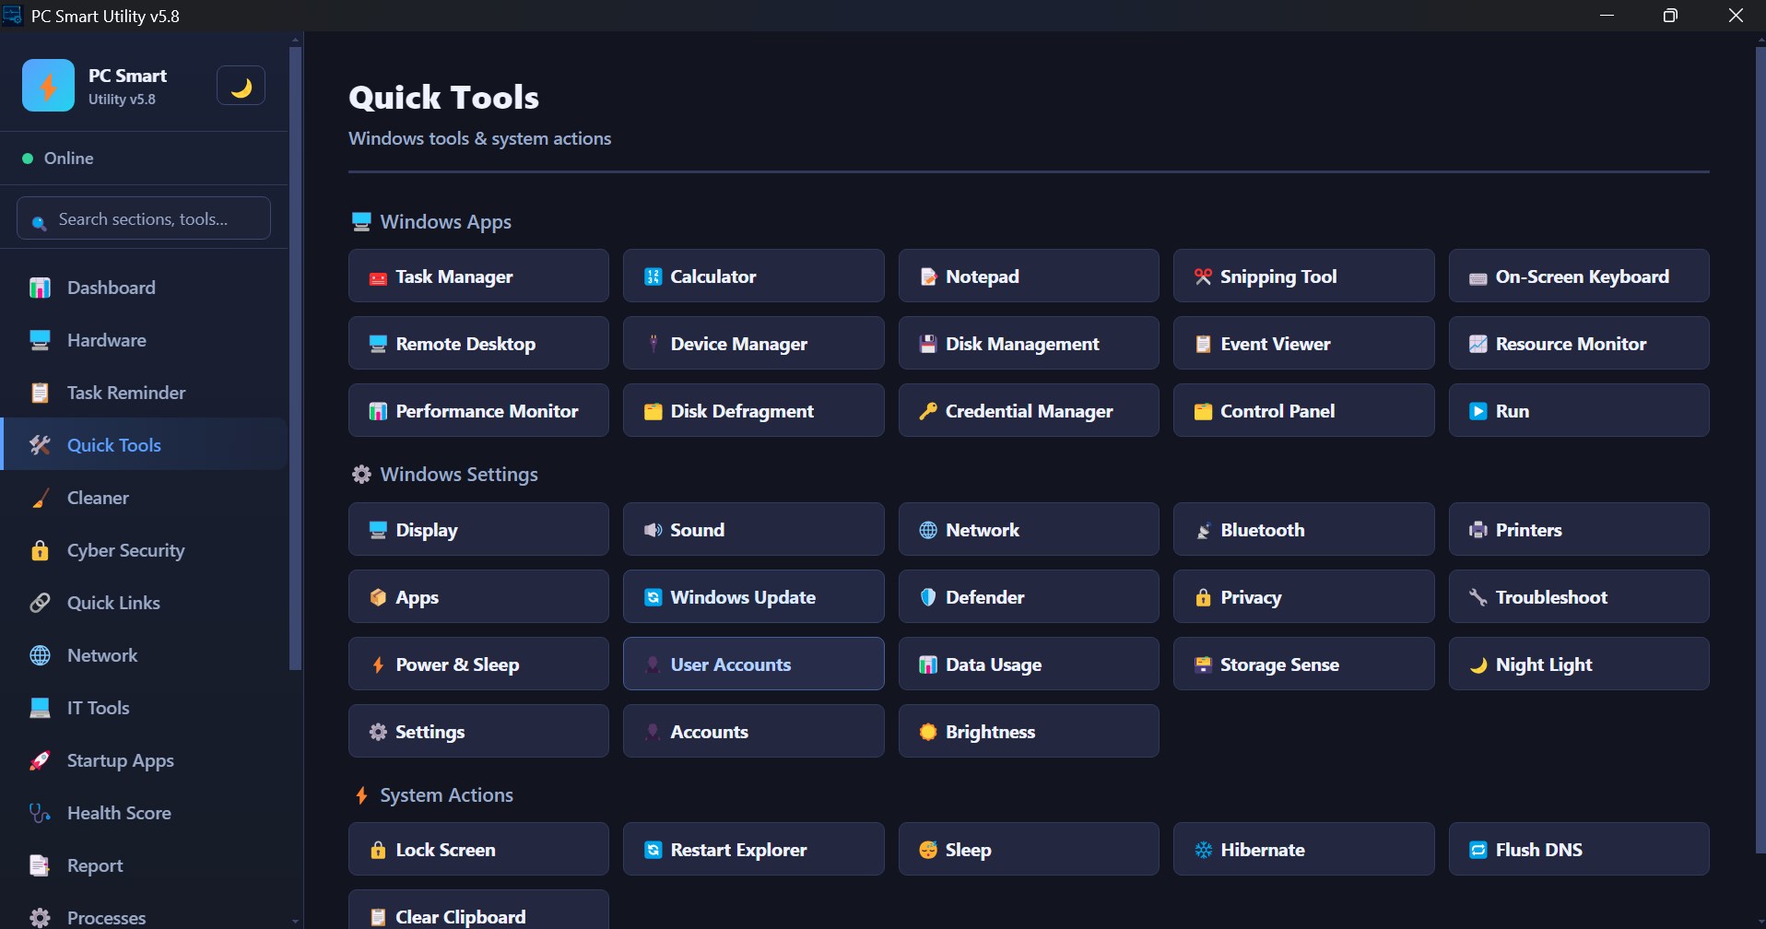Click the Notepad icon
The image size is (1766, 929).
pyautogui.click(x=928, y=276)
